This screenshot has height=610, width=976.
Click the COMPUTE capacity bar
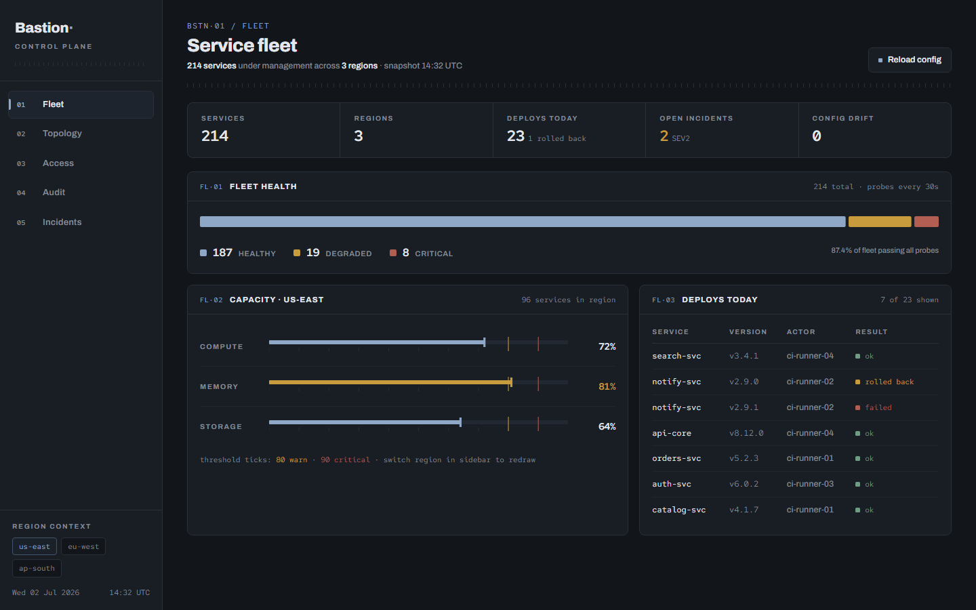(x=418, y=342)
